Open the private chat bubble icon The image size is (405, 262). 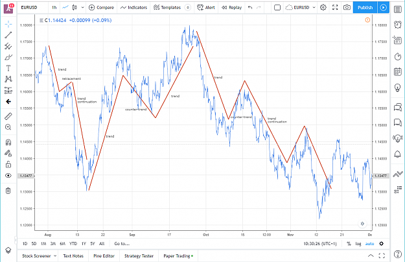pyautogui.click(x=398, y=122)
